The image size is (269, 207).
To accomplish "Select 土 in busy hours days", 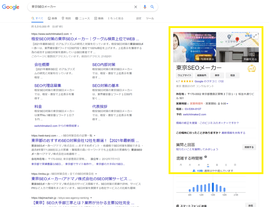I will pos(226,165).
